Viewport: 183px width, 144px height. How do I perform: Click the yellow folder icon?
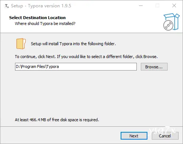21,44
